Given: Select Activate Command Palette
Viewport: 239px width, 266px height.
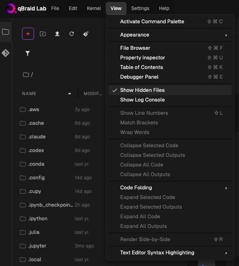Looking at the screenshot, I should point(170,22).
